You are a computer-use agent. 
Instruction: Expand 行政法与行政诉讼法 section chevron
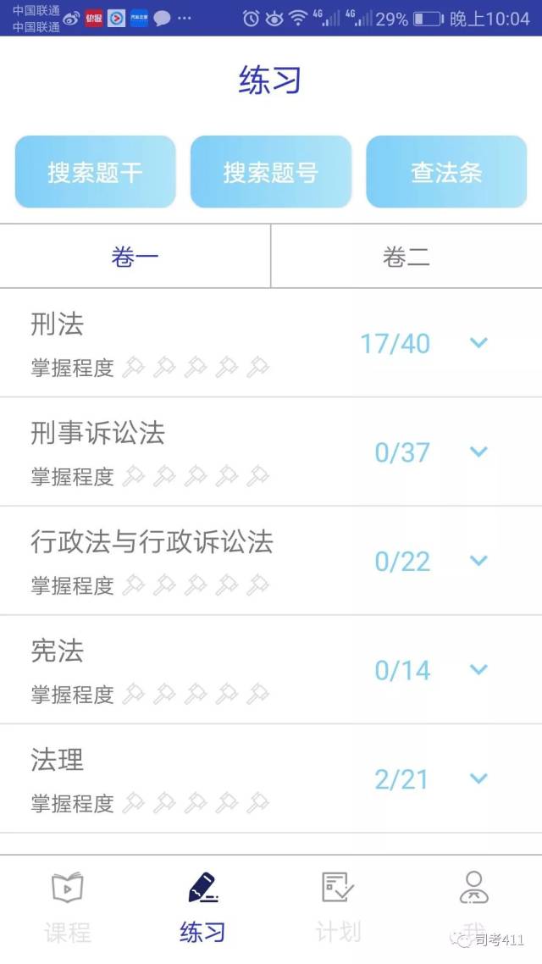(x=478, y=561)
